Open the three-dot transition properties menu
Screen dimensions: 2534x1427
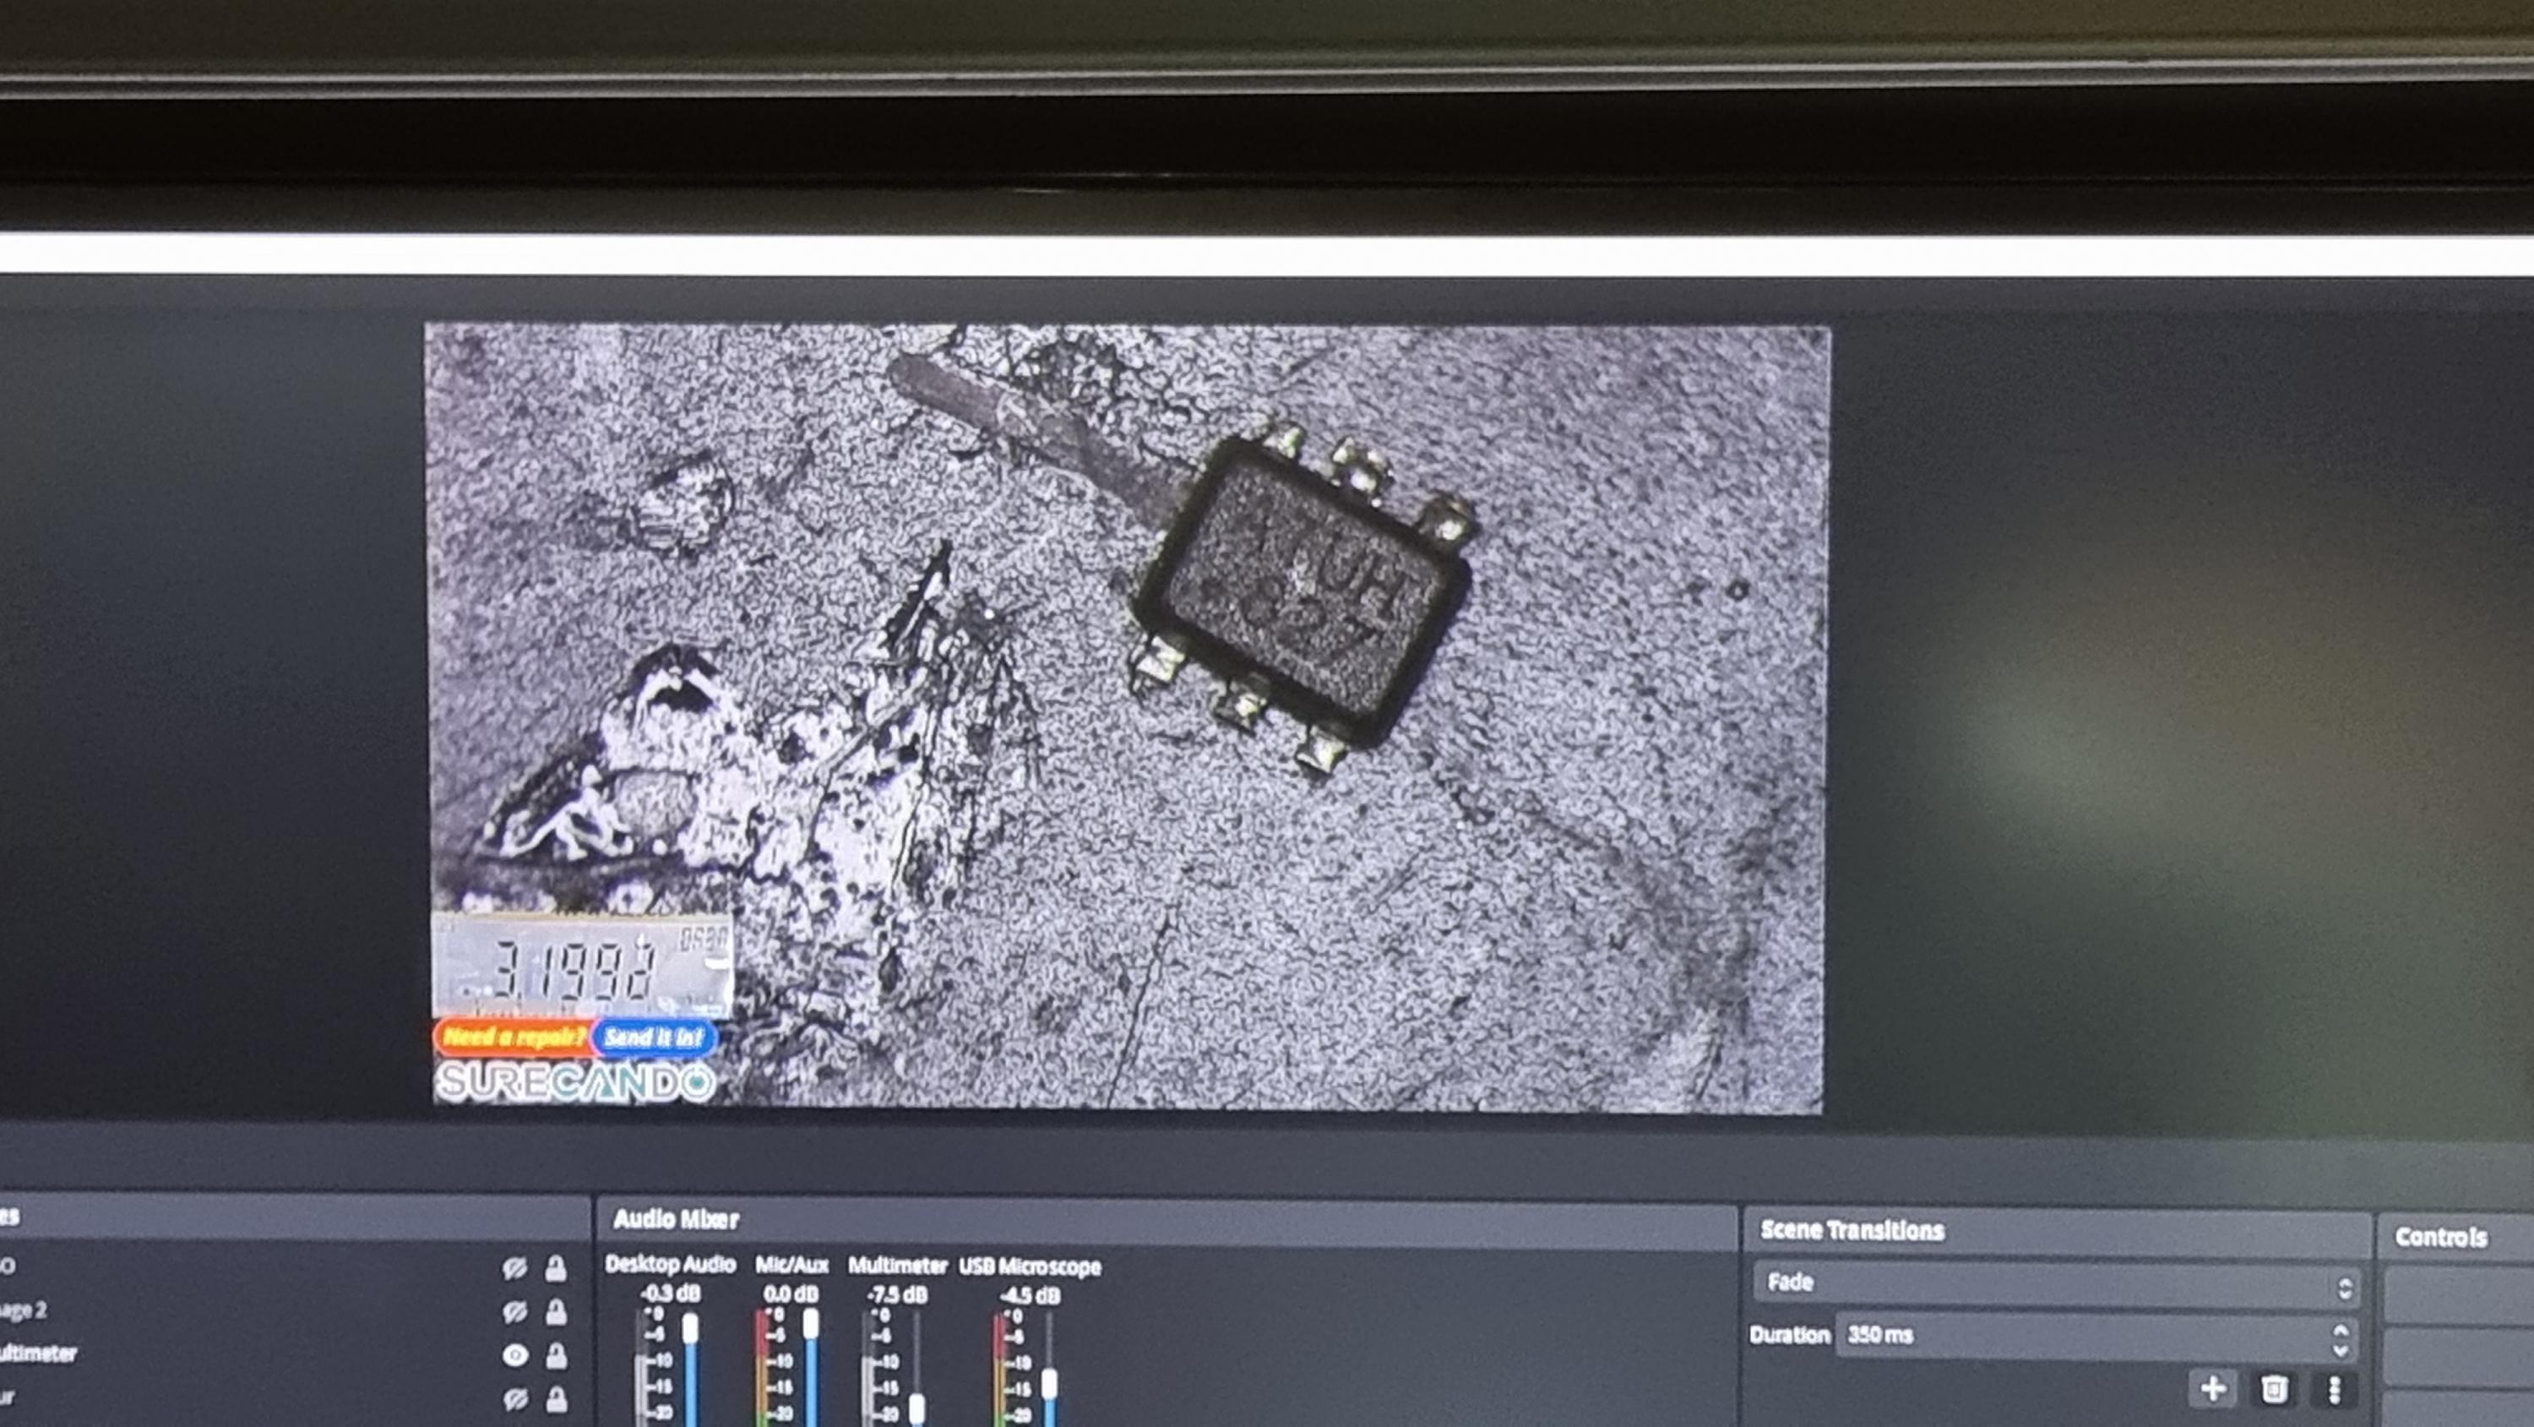click(x=2335, y=1390)
